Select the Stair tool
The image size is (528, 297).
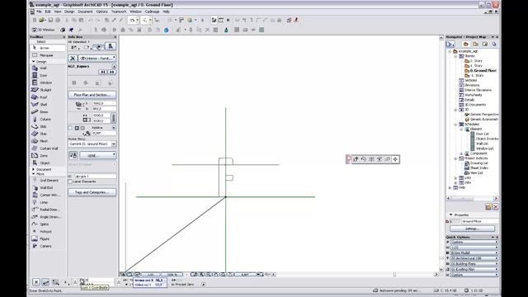pyautogui.click(x=48, y=134)
